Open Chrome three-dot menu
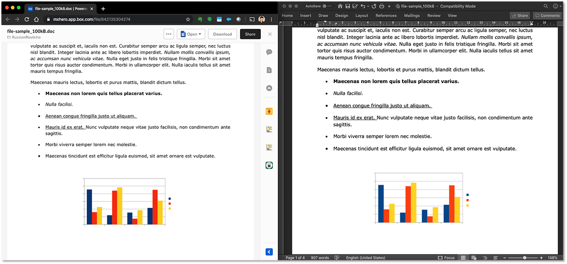The width and height of the screenshot is (567, 264). tap(271, 19)
